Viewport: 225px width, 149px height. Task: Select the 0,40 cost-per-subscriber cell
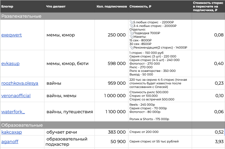[x=208, y=64]
